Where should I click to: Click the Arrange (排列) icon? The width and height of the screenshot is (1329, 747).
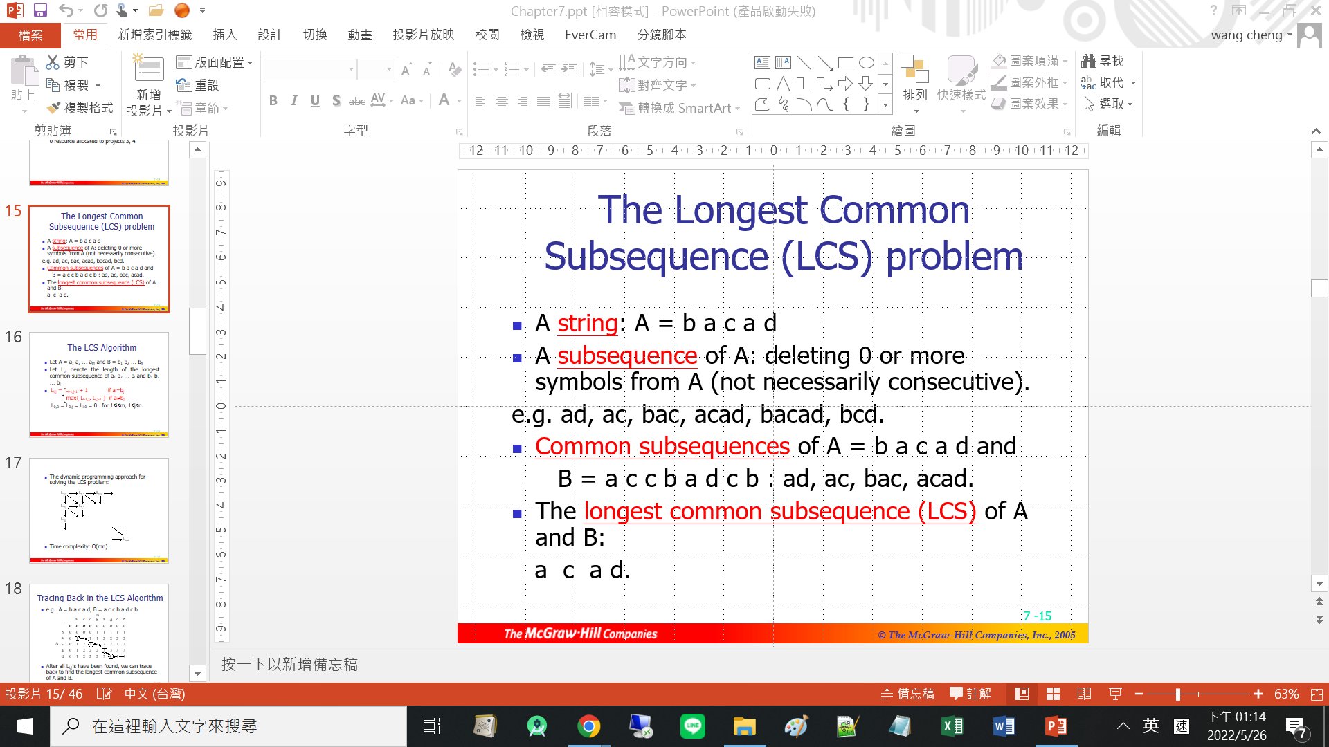[914, 69]
